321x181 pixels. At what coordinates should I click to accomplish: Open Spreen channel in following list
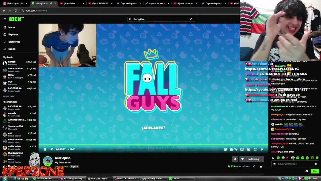pyautogui.click(x=19, y=63)
